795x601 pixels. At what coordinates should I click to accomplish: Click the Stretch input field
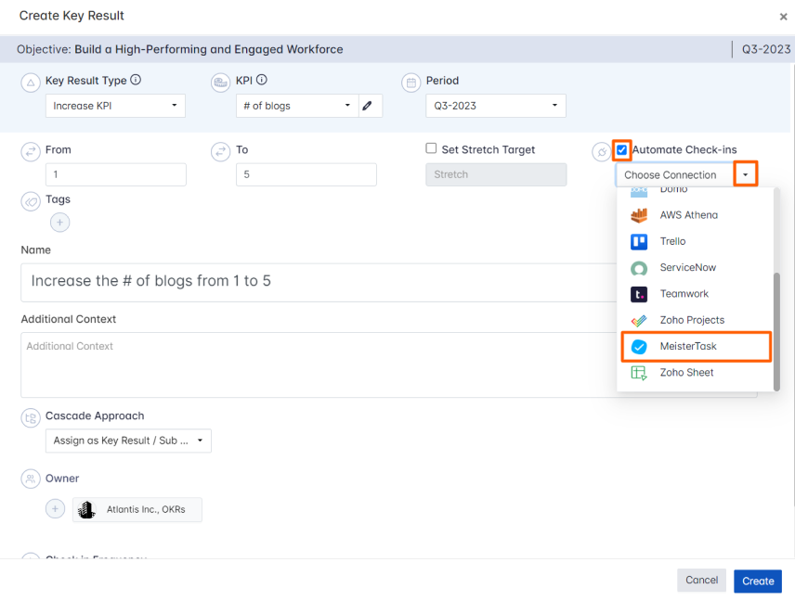pyautogui.click(x=496, y=174)
